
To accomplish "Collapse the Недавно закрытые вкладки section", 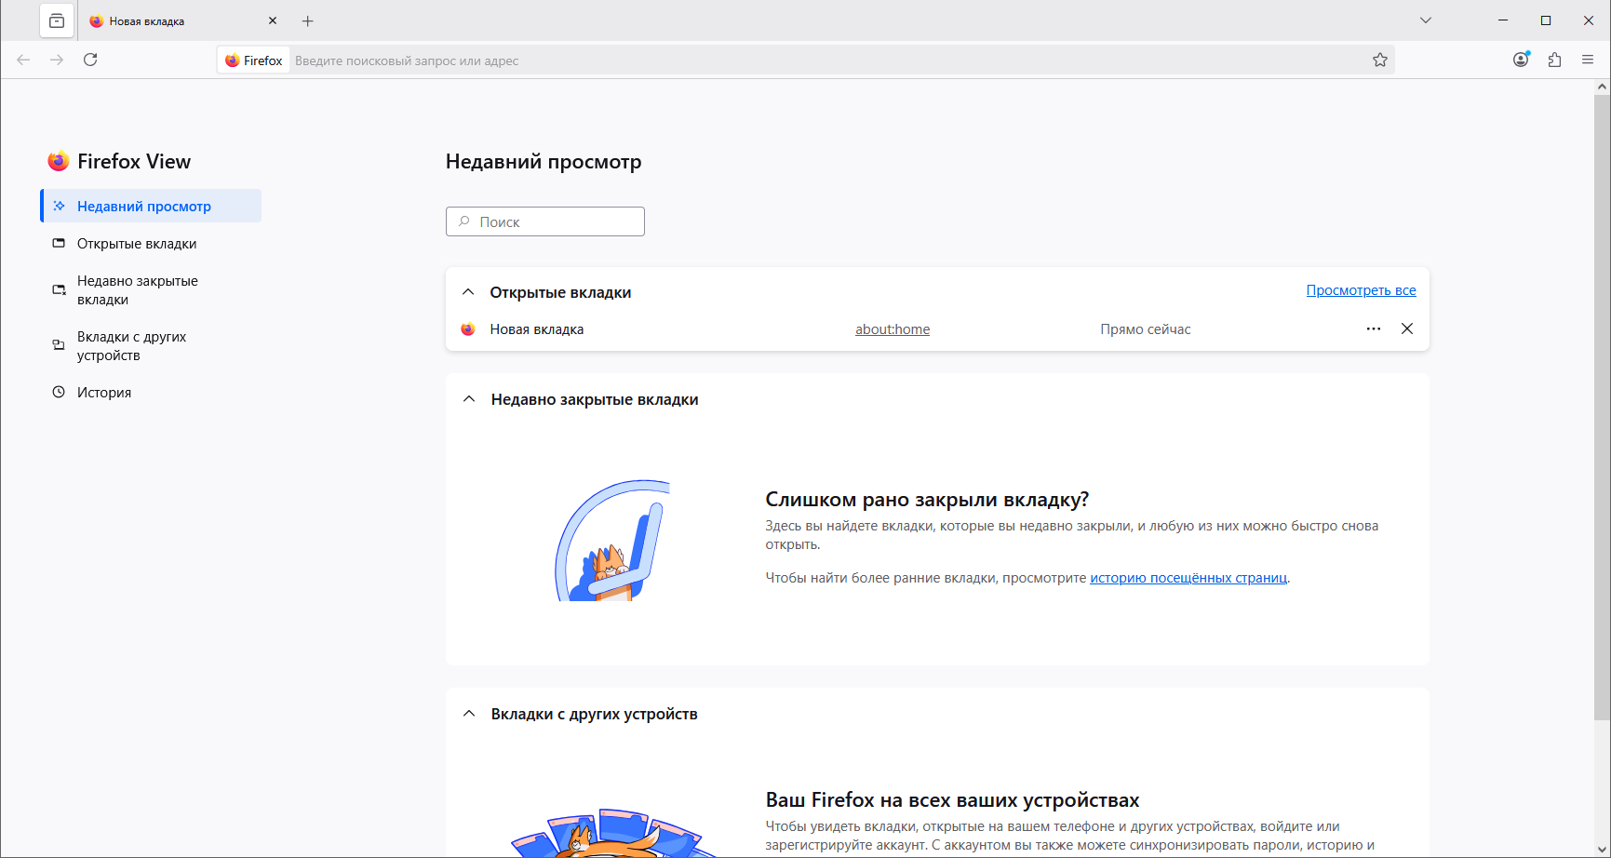I will tap(469, 399).
